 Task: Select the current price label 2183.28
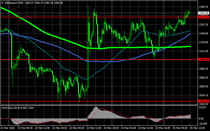point(204,13)
